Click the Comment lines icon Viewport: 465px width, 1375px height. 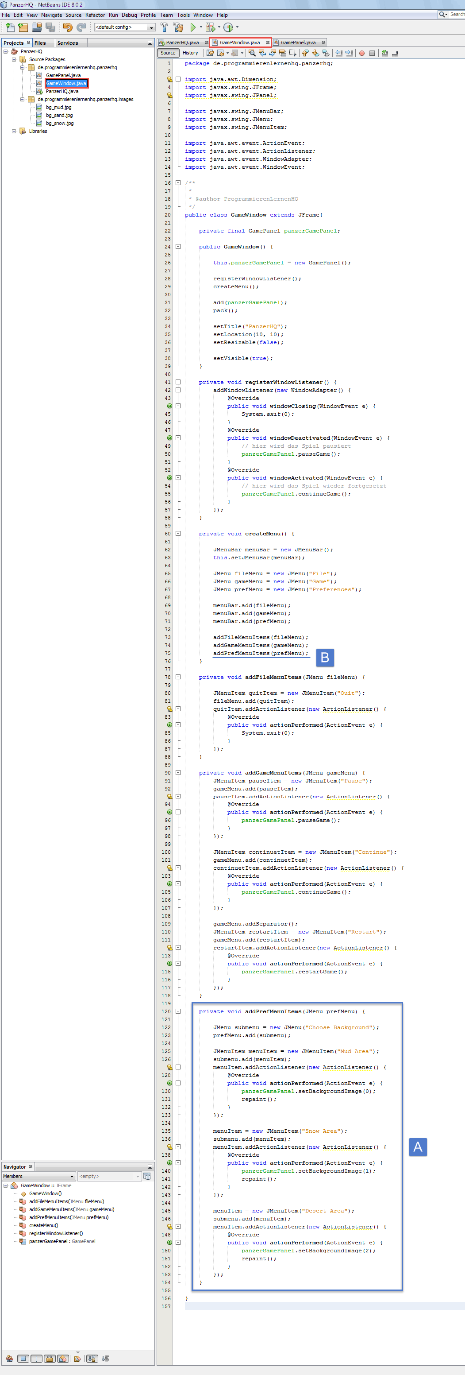384,53
